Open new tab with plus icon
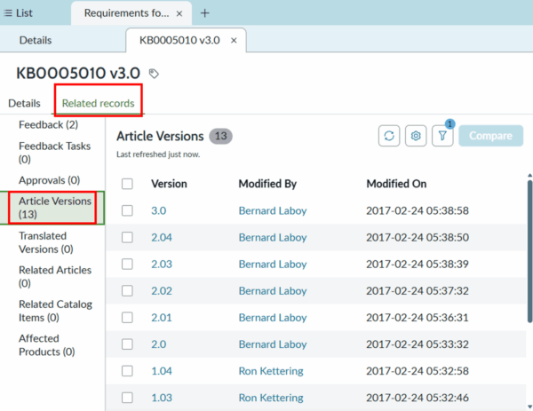The image size is (533, 411). [x=205, y=13]
